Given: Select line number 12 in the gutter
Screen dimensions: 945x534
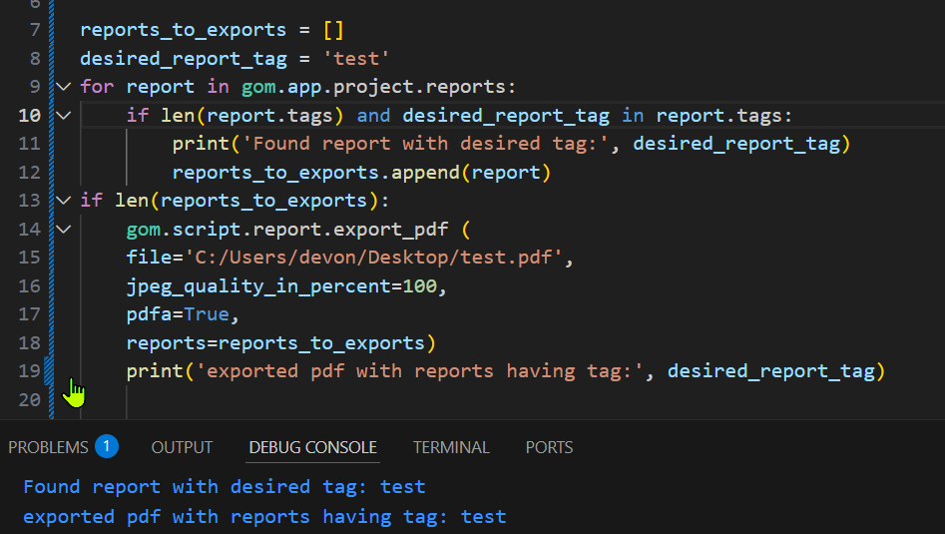Looking at the screenshot, I should tap(29, 173).
